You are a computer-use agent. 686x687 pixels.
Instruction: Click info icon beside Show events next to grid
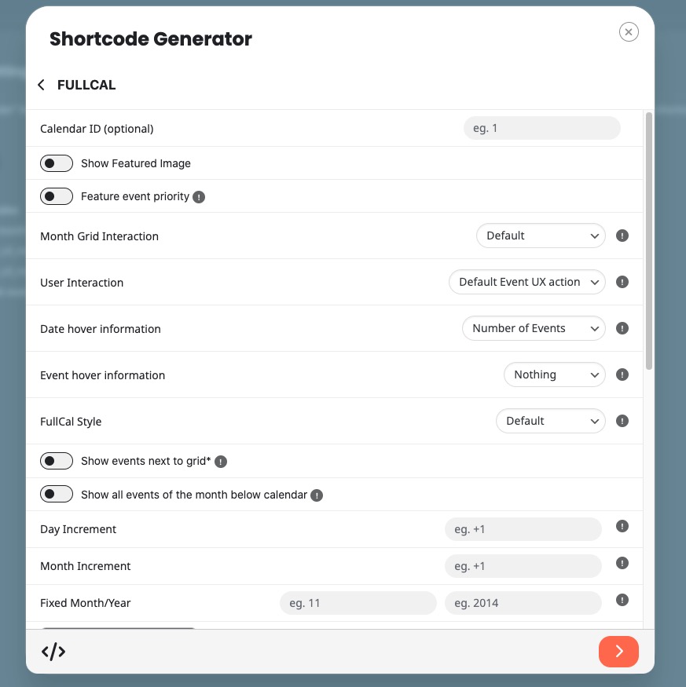[x=221, y=462]
